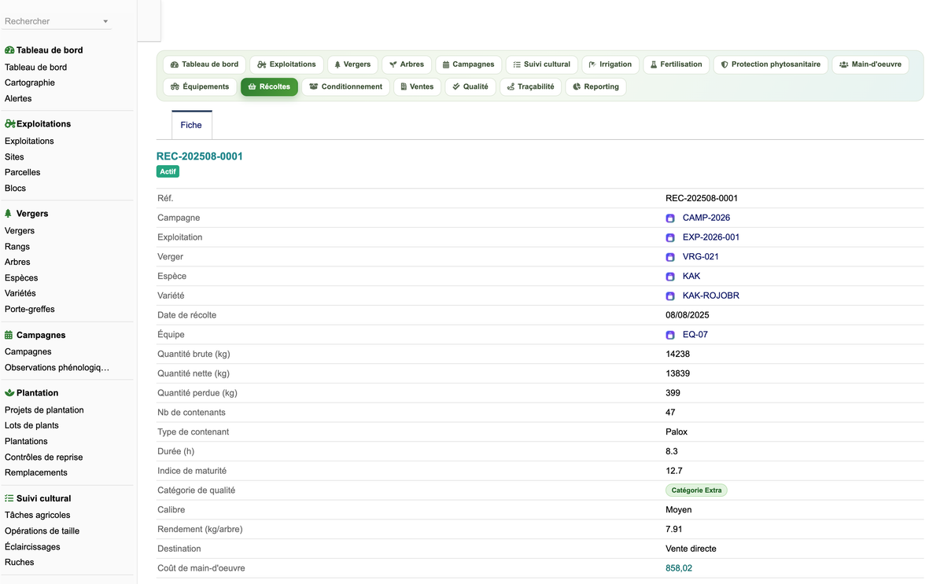
Task: Click the tree icon beside Vergers sidebar heading
Action: coord(9,214)
